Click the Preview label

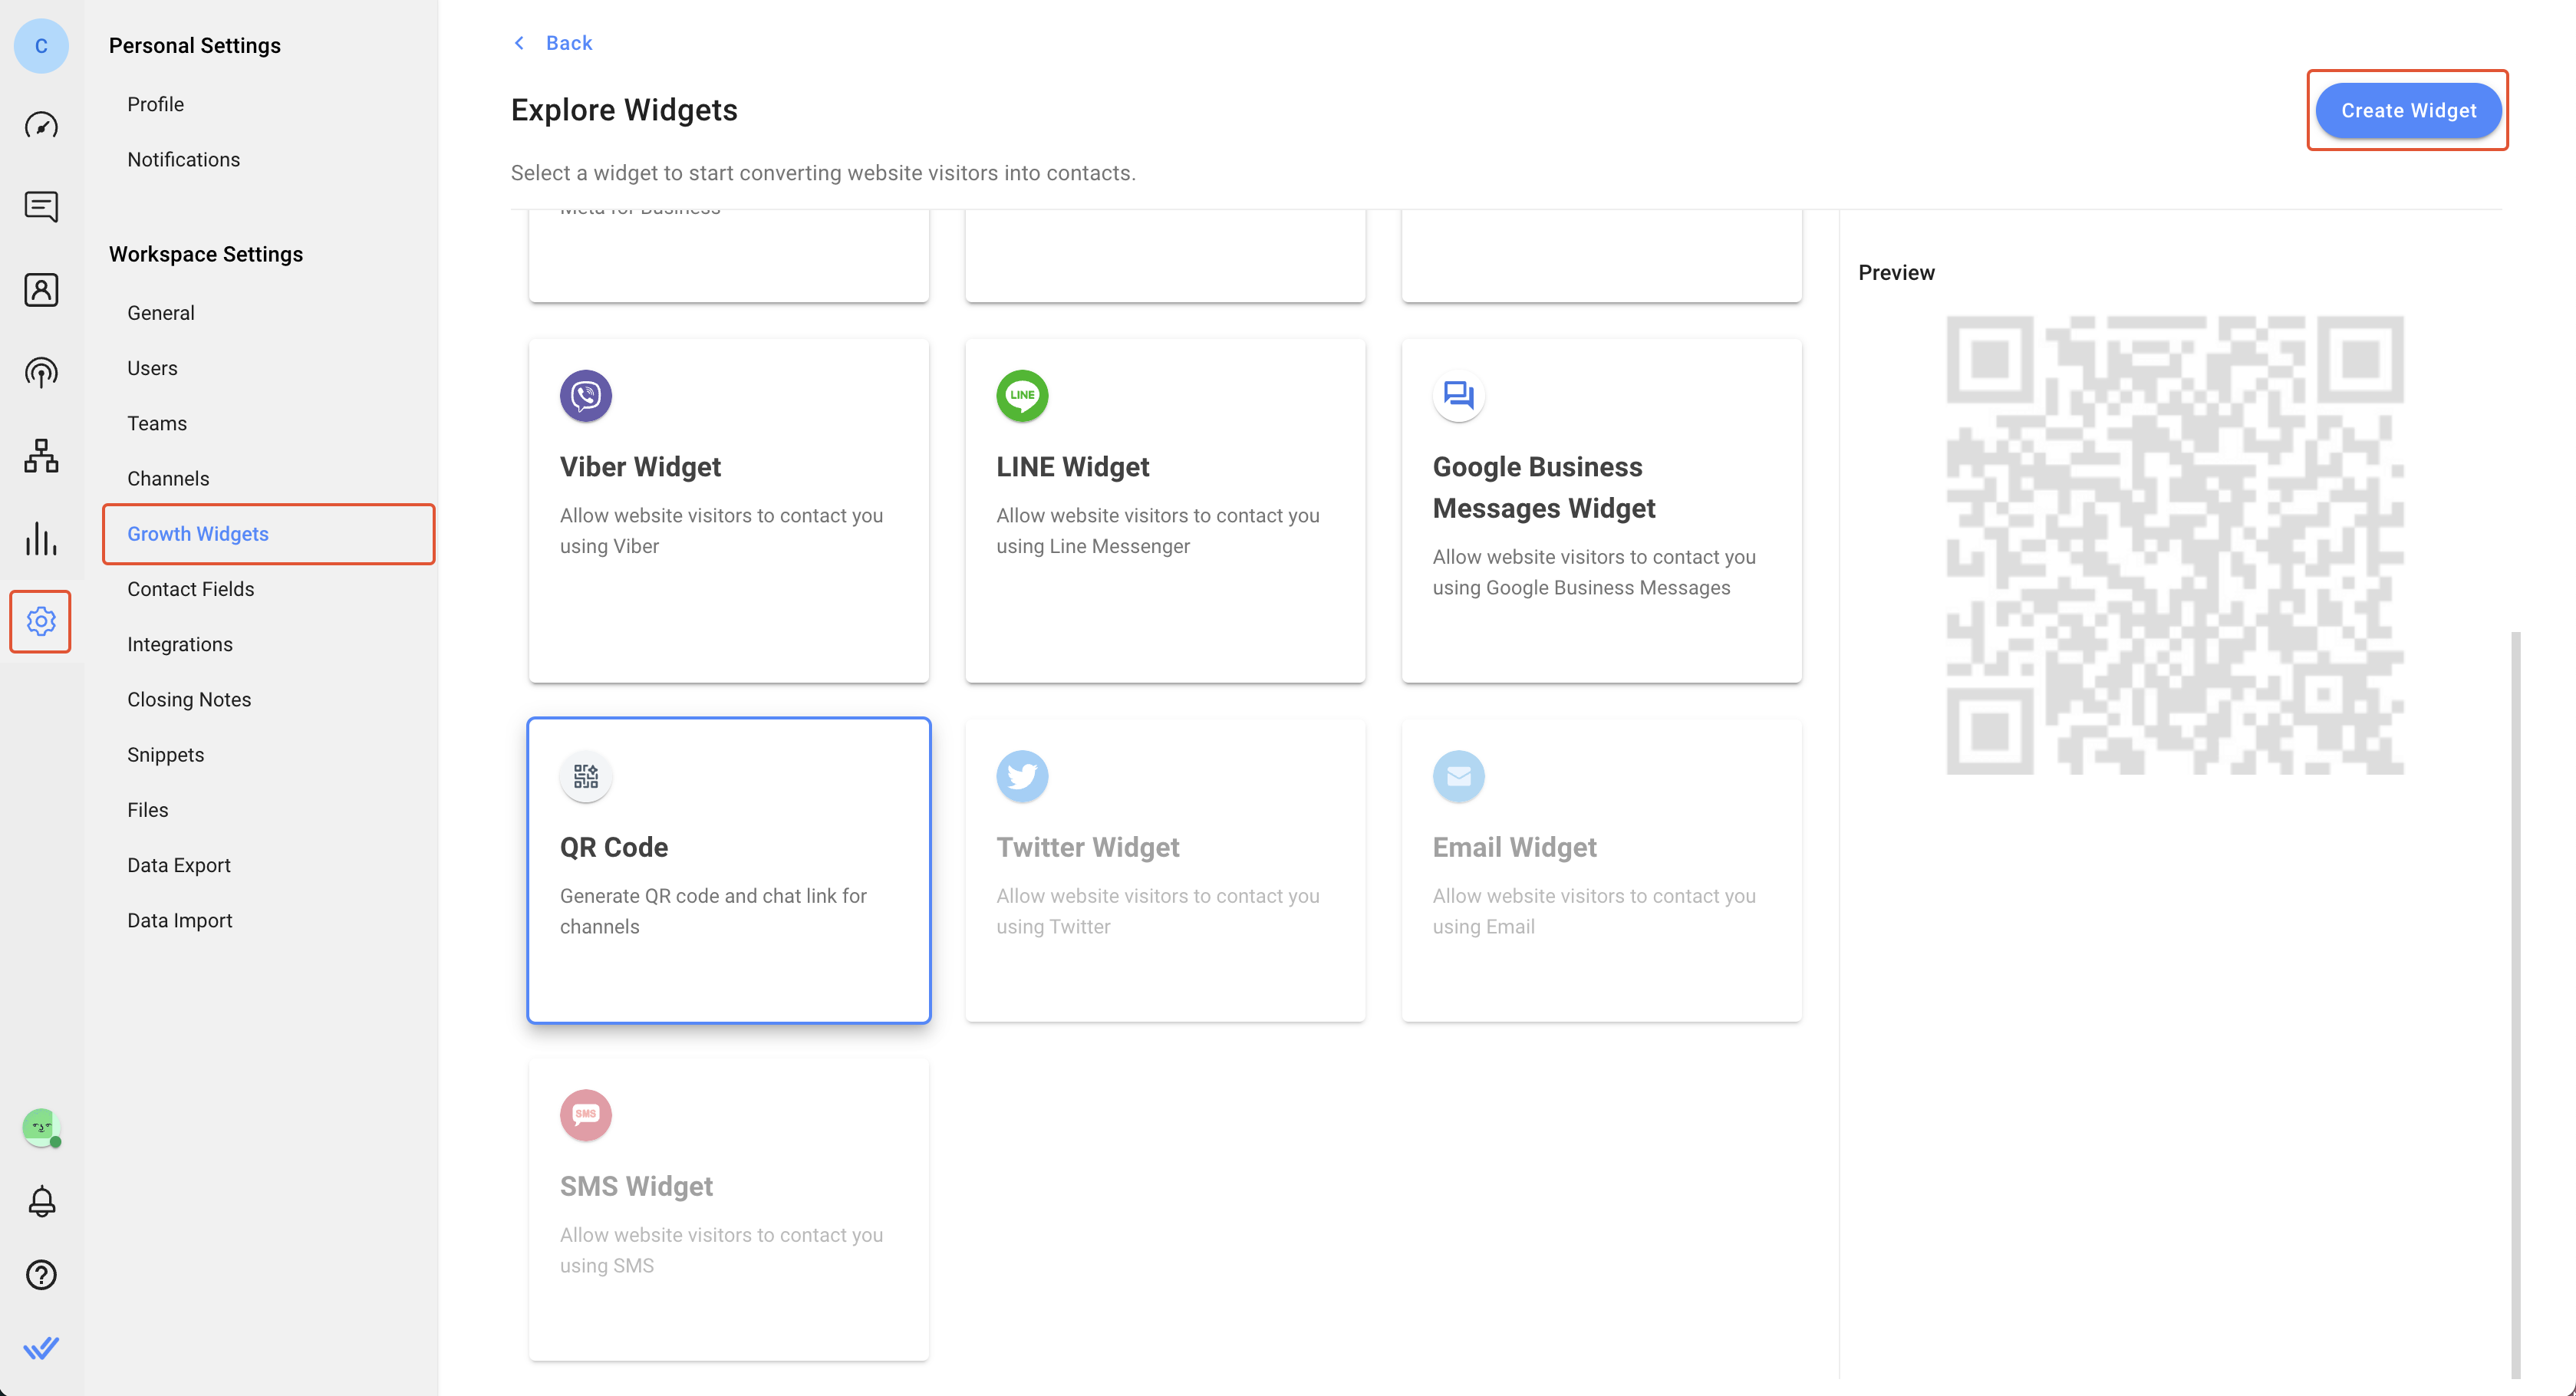(x=1896, y=273)
